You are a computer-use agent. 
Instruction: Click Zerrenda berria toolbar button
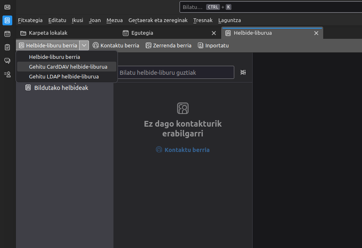[x=168, y=45]
